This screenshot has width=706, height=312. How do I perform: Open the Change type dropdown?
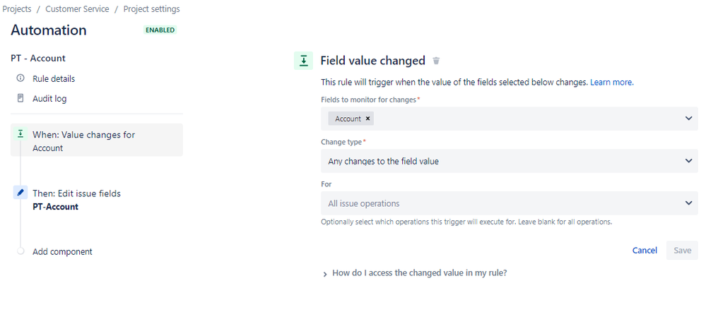click(x=510, y=161)
